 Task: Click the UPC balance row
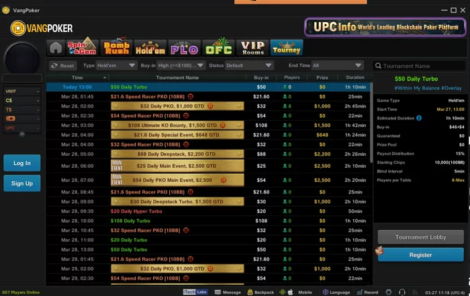coord(22,128)
